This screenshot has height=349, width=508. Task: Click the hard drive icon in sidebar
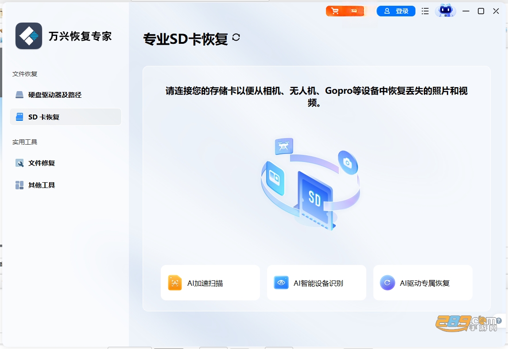tap(19, 95)
